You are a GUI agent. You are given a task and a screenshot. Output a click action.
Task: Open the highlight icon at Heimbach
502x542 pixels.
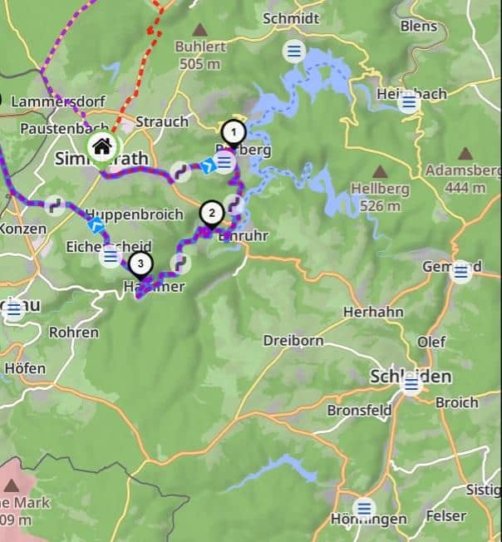409,102
